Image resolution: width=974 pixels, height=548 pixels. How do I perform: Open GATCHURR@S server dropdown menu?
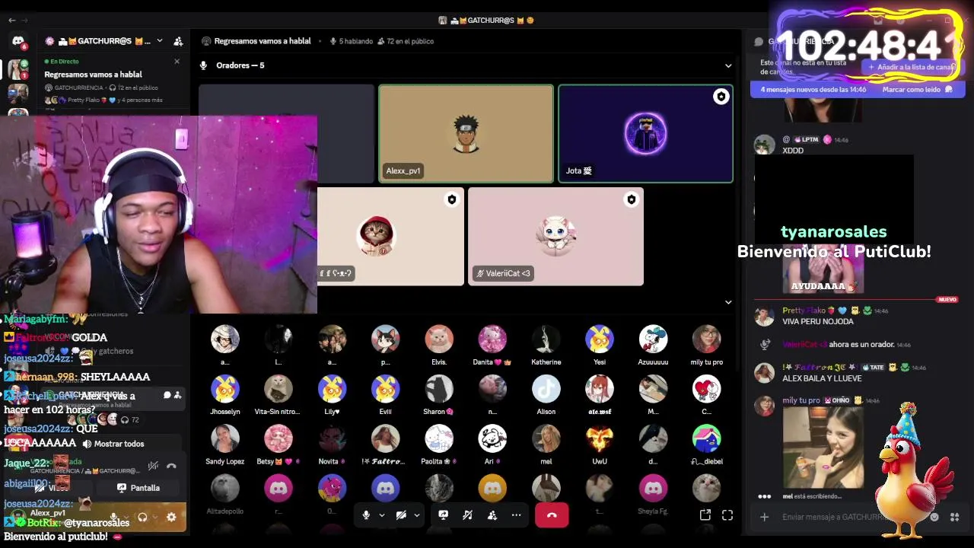point(159,41)
